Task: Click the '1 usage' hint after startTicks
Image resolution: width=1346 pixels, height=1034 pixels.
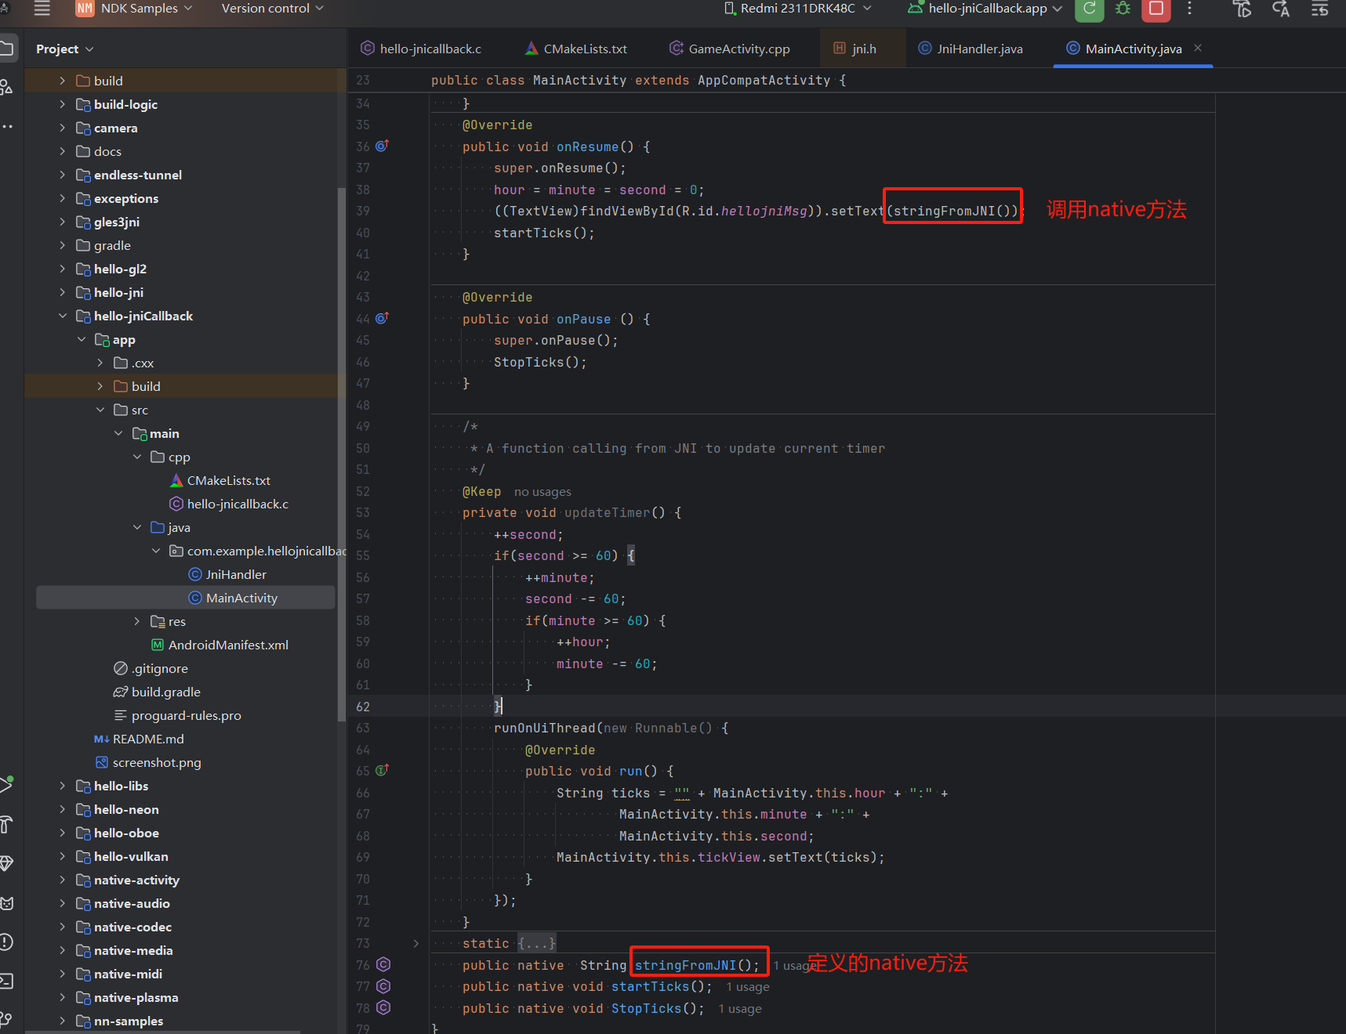Action: 747,987
